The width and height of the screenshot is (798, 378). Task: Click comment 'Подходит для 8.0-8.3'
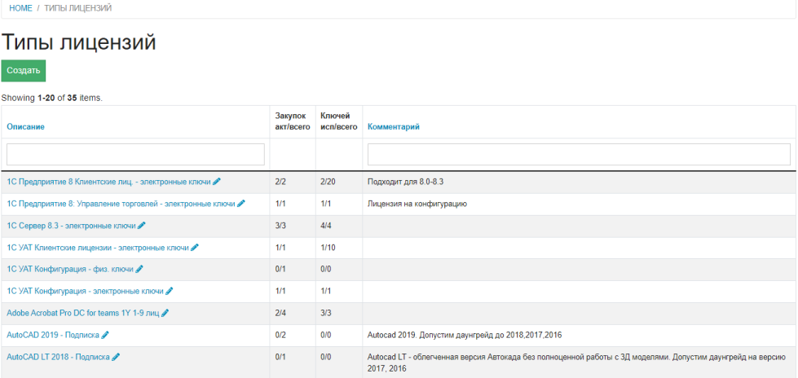pos(406,182)
